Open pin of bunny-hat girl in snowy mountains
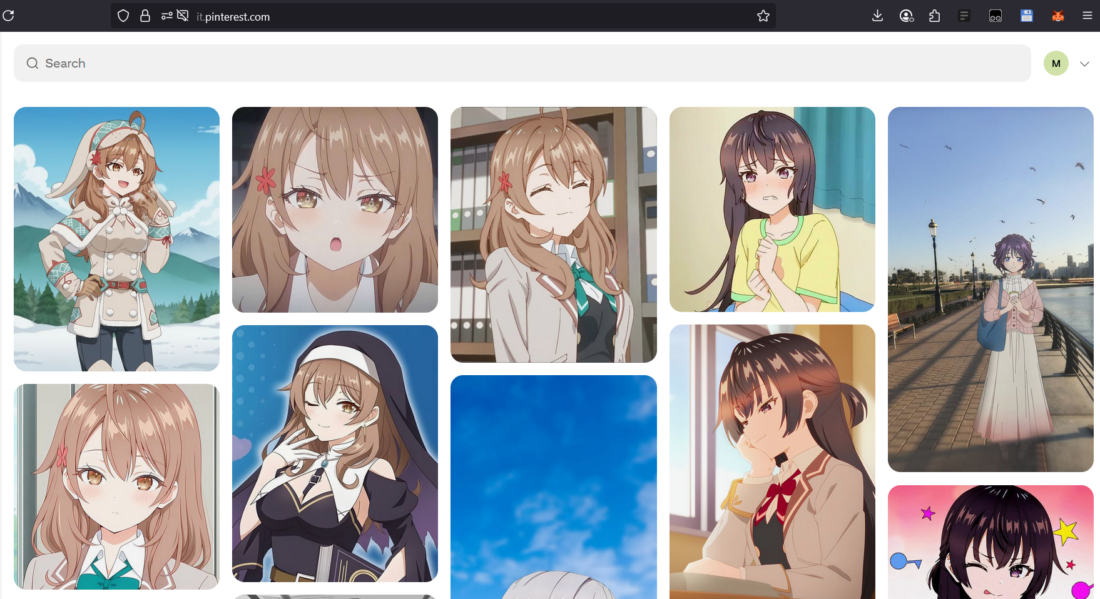Viewport: 1100px width, 599px height. pyautogui.click(x=116, y=239)
